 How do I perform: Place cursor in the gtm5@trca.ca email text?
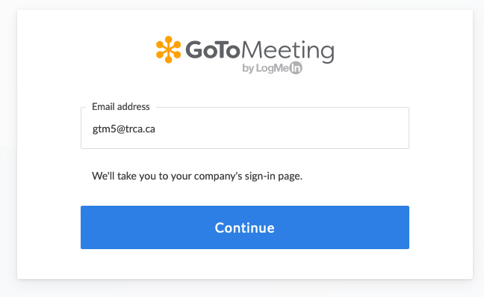[x=124, y=129]
